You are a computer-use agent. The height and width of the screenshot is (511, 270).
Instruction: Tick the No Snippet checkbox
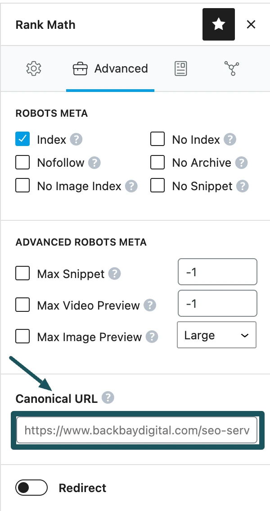[x=157, y=186]
